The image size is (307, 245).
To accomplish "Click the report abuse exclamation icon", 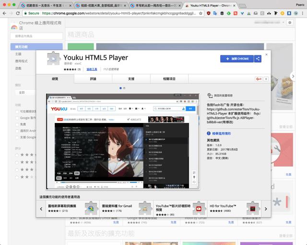I will click(209, 133).
